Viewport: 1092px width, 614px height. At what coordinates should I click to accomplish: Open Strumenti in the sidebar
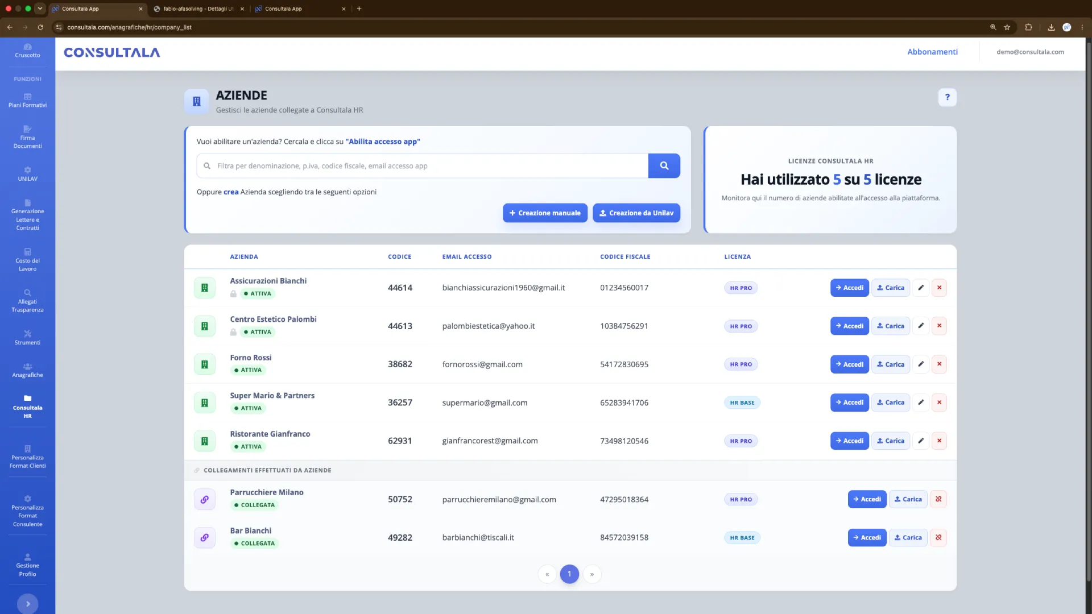click(27, 338)
